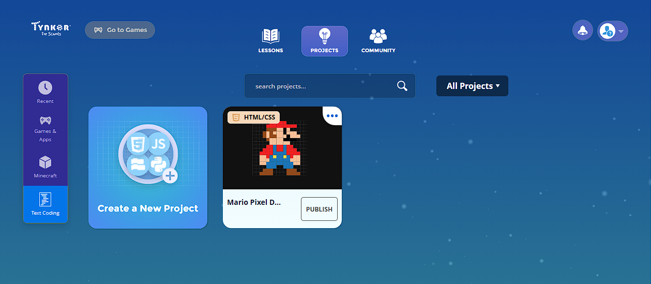Click the plus badge on new project
Viewport: 651px width, 284px height.
pyautogui.click(x=170, y=176)
